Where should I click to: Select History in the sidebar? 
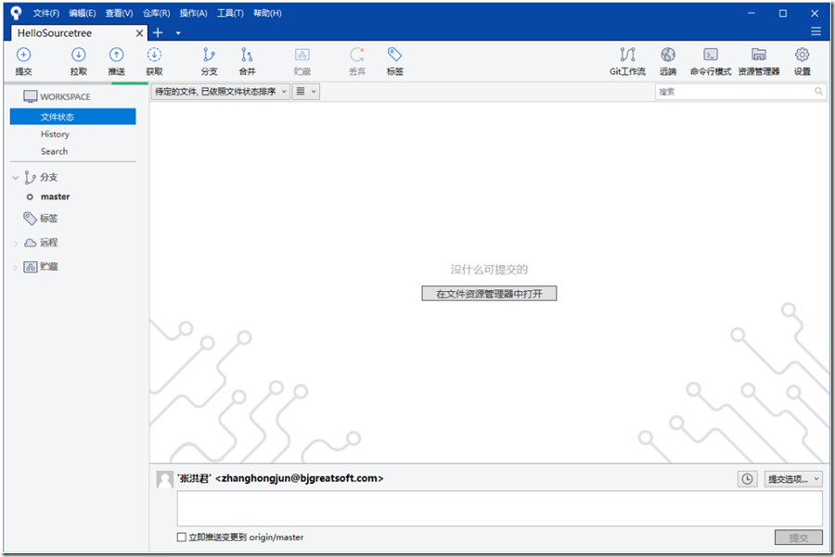[55, 134]
